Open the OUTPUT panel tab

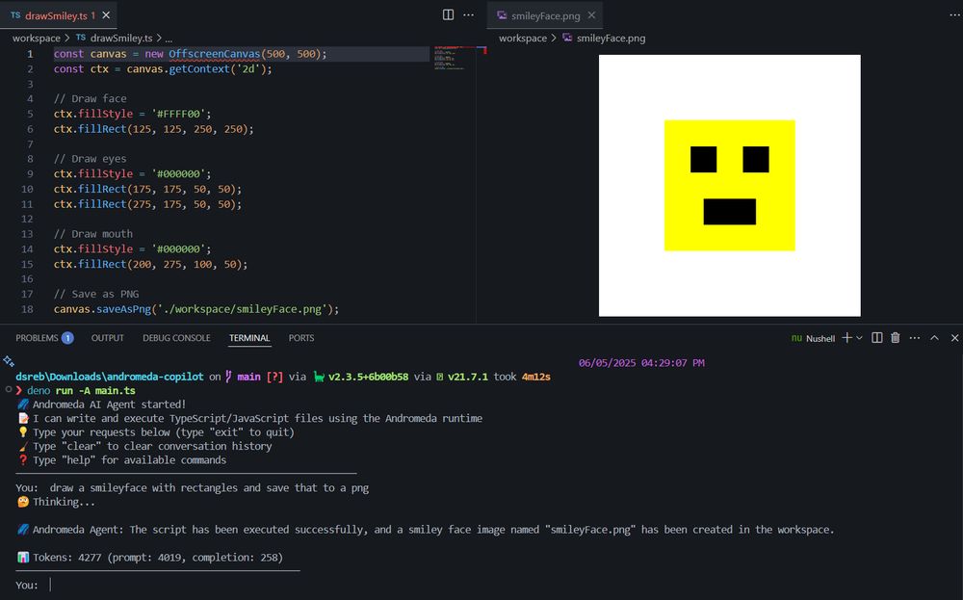pos(108,338)
